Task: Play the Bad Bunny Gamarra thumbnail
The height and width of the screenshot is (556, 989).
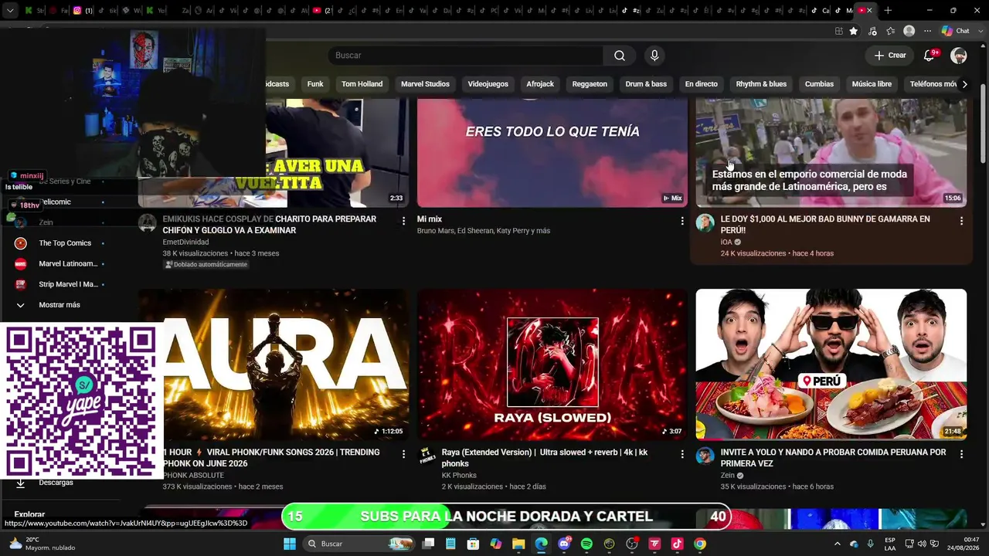Action: 831,153
